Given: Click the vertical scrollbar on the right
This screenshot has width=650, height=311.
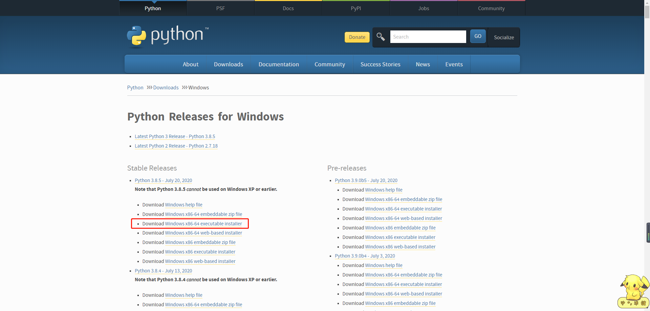Looking at the screenshot, I should pyautogui.click(x=647, y=232).
